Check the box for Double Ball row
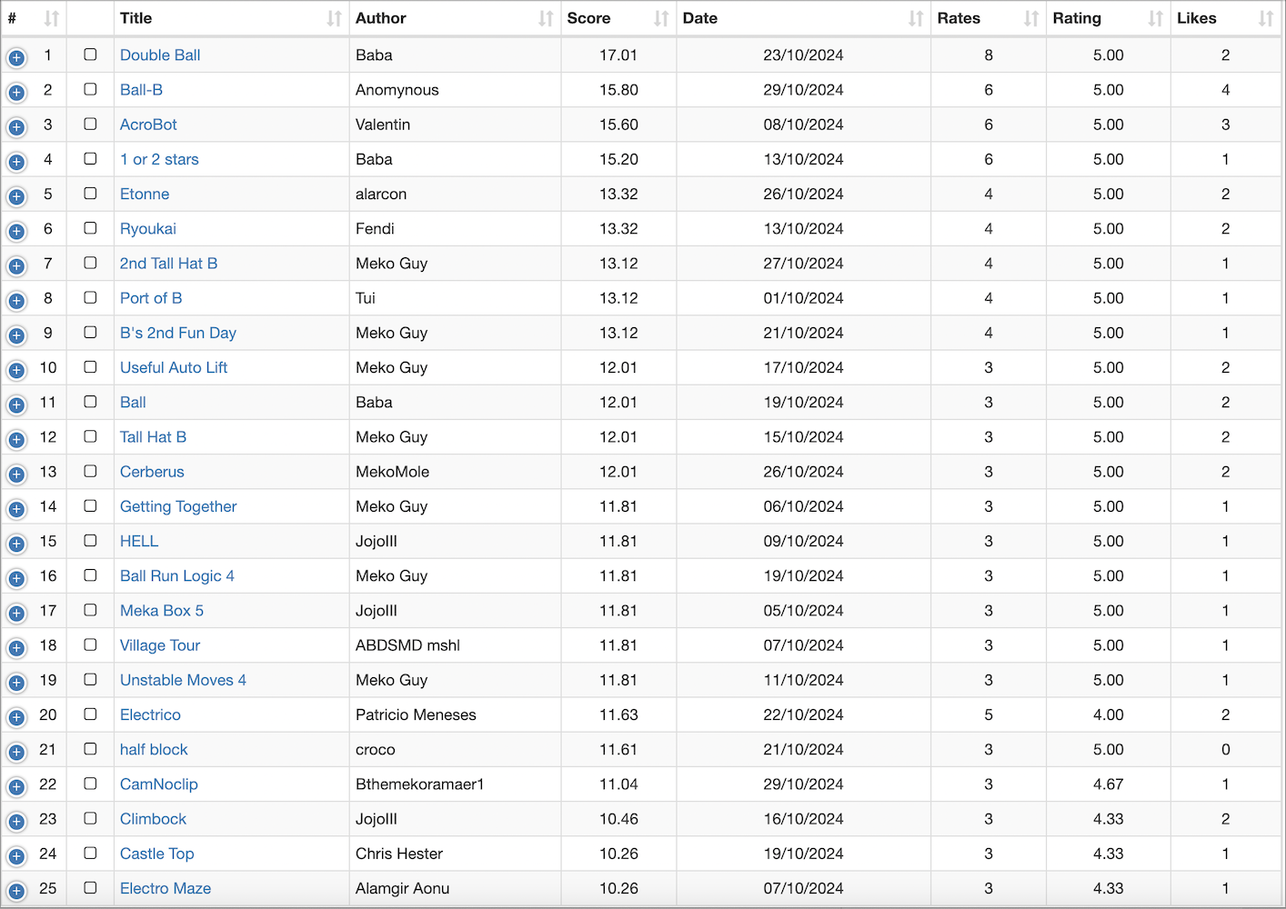1286x909 pixels. click(x=90, y=55)
